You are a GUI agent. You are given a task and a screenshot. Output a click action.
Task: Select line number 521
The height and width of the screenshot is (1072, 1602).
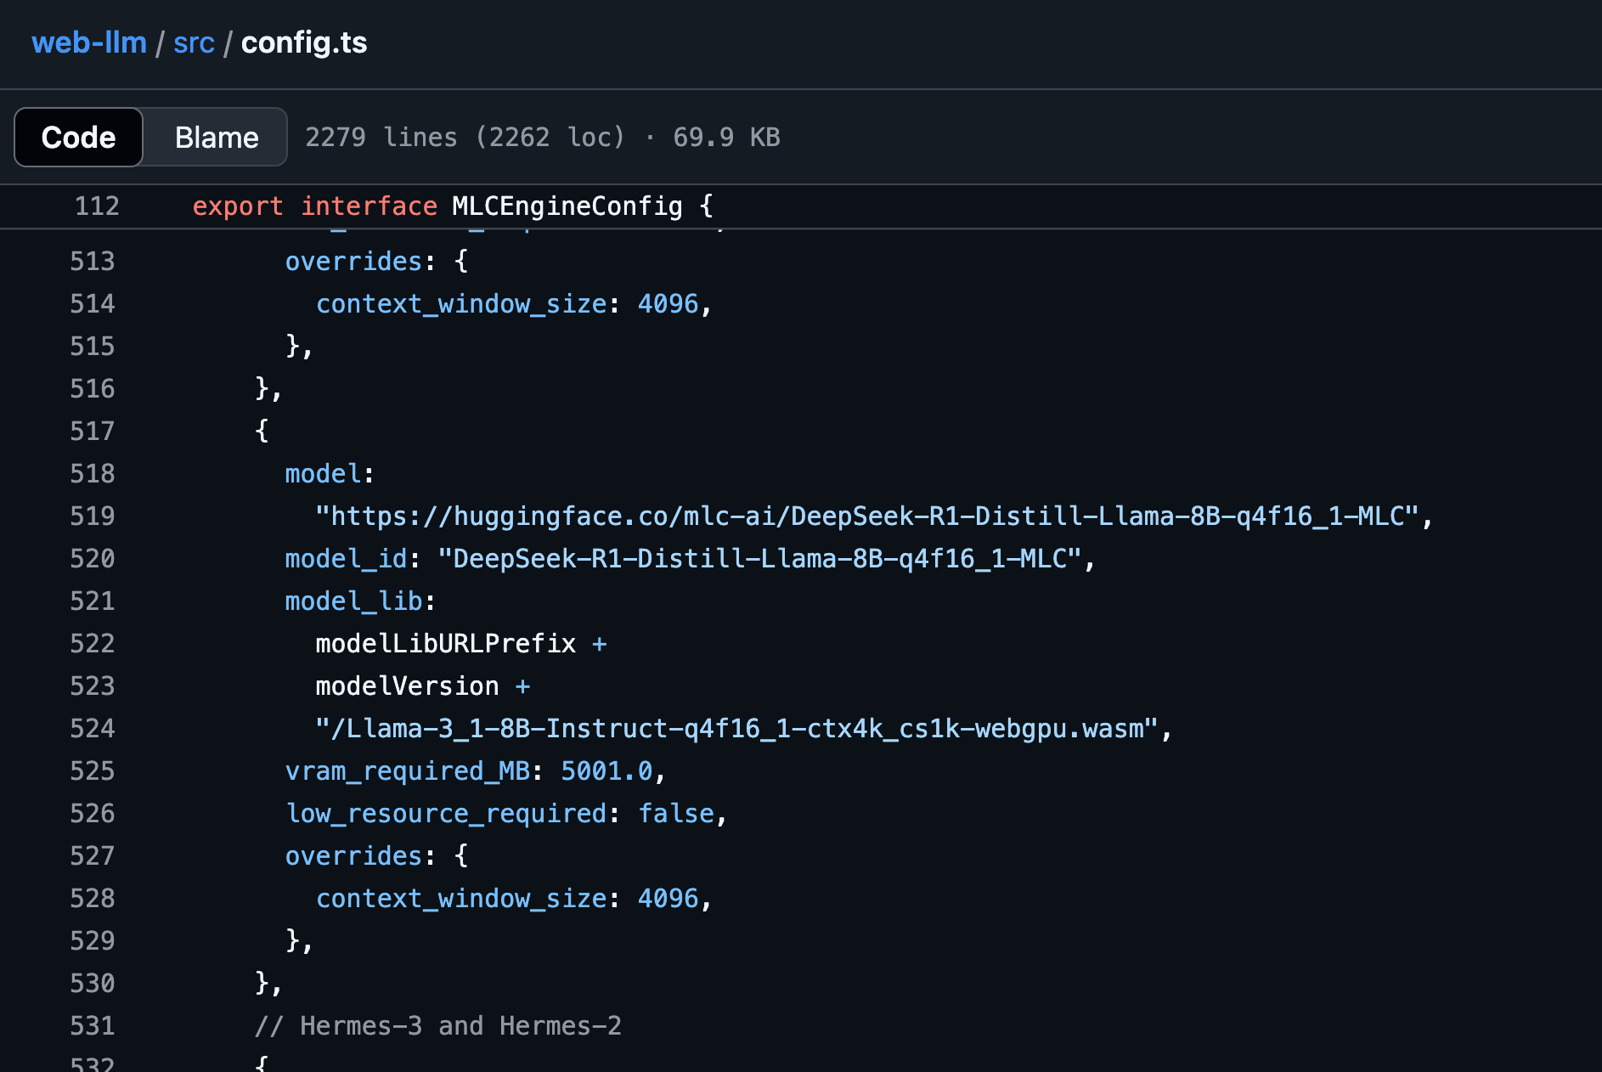tap(92, 601)
